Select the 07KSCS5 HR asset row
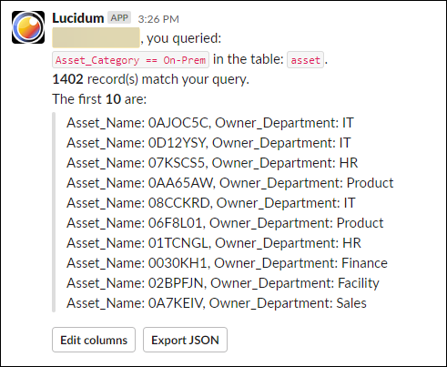 click(212, 163)
